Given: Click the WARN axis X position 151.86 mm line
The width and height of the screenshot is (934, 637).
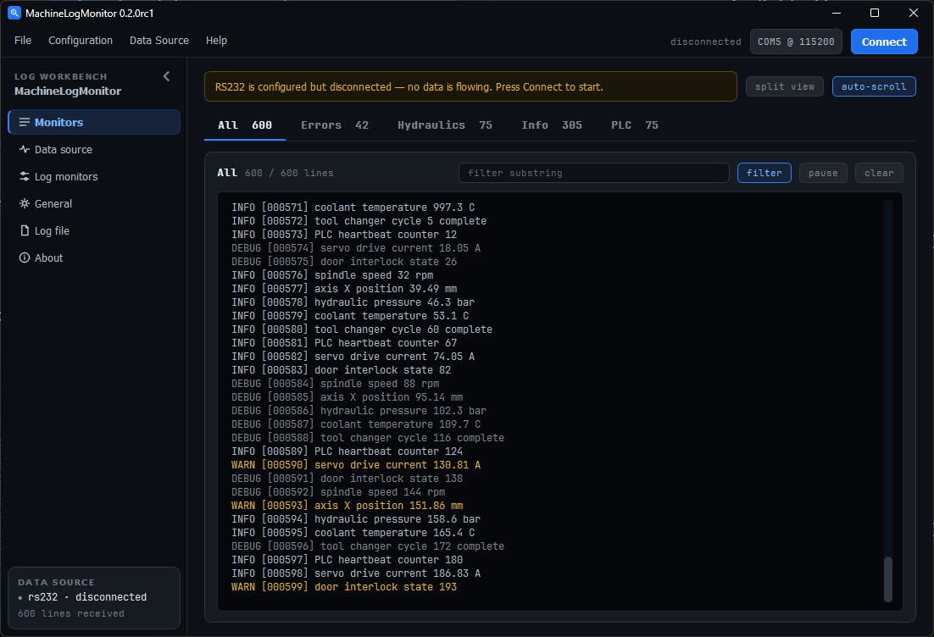Looking at the screenshot, I should (347, 506).
